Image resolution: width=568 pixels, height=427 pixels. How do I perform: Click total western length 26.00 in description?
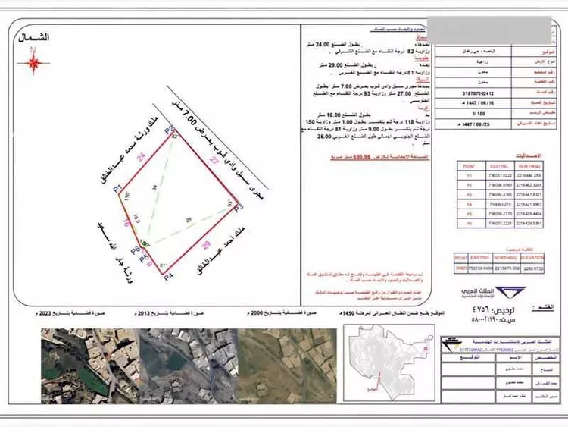(x=324, y=137)
